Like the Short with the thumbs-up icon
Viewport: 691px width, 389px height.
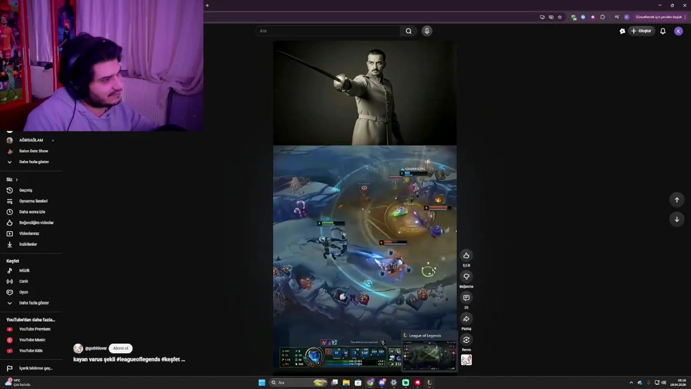tap(466, 256)
